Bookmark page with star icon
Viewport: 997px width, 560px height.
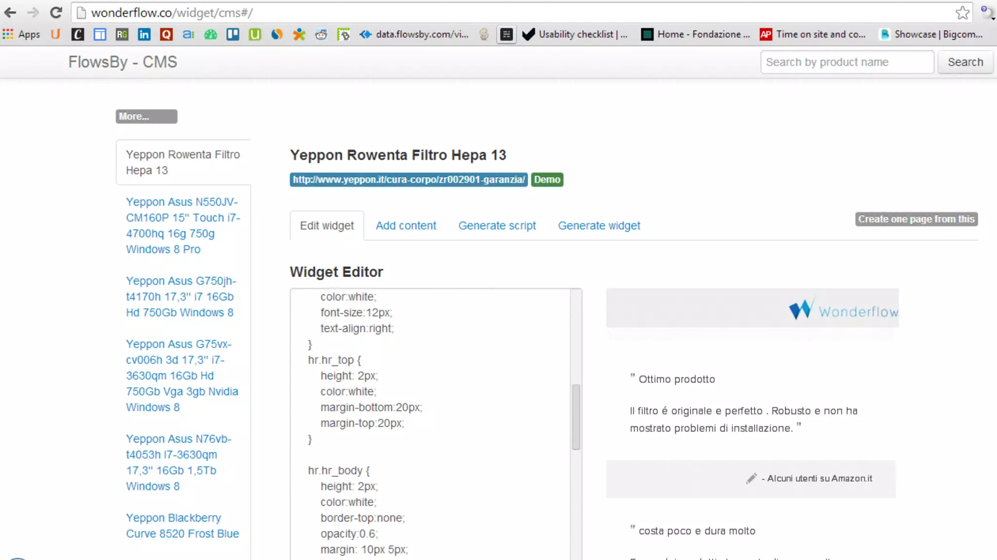click(962, 13)
